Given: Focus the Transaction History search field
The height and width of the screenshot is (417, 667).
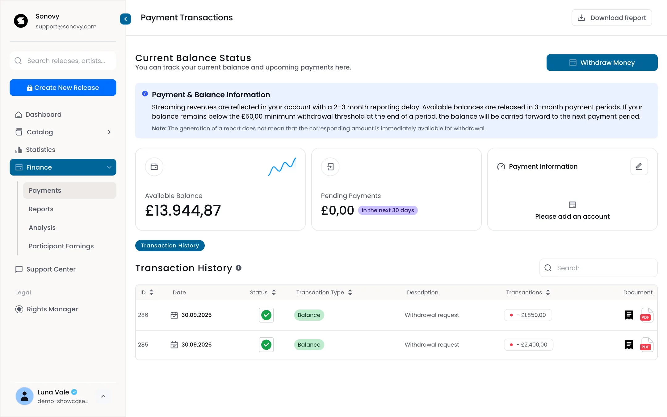Looking at the screenshot, I should [x=598, y=268].
